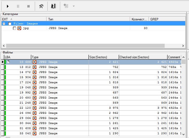This screenshot has height=138, width=189.
Task: Click the add list toolbar icon
Action: pyautogui.click(x=66, y=6)
